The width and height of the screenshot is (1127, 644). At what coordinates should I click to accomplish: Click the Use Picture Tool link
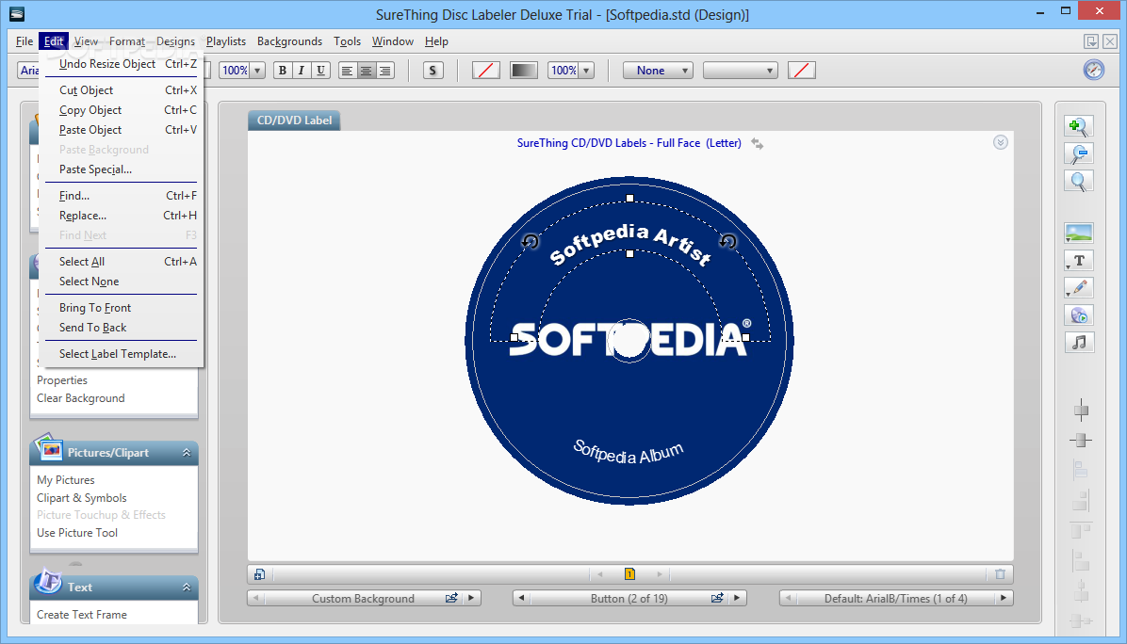[x=77, y=533]
